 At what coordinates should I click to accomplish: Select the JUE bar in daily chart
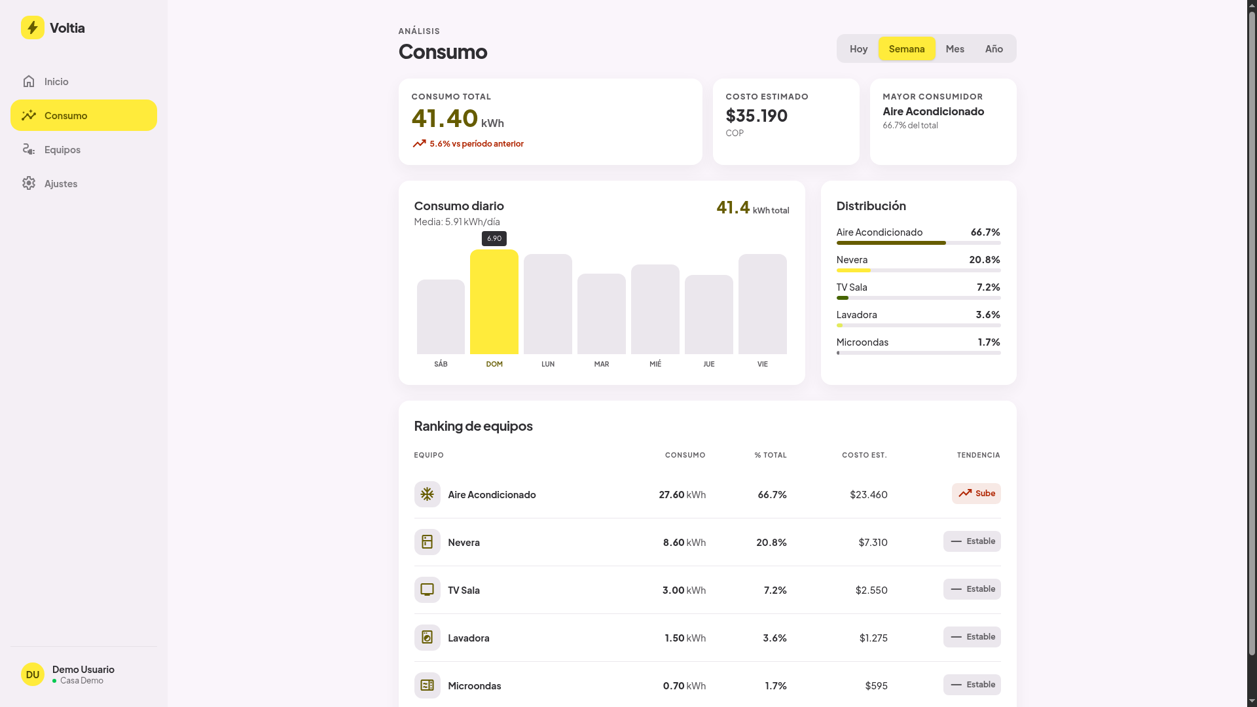tap(709, 314)
